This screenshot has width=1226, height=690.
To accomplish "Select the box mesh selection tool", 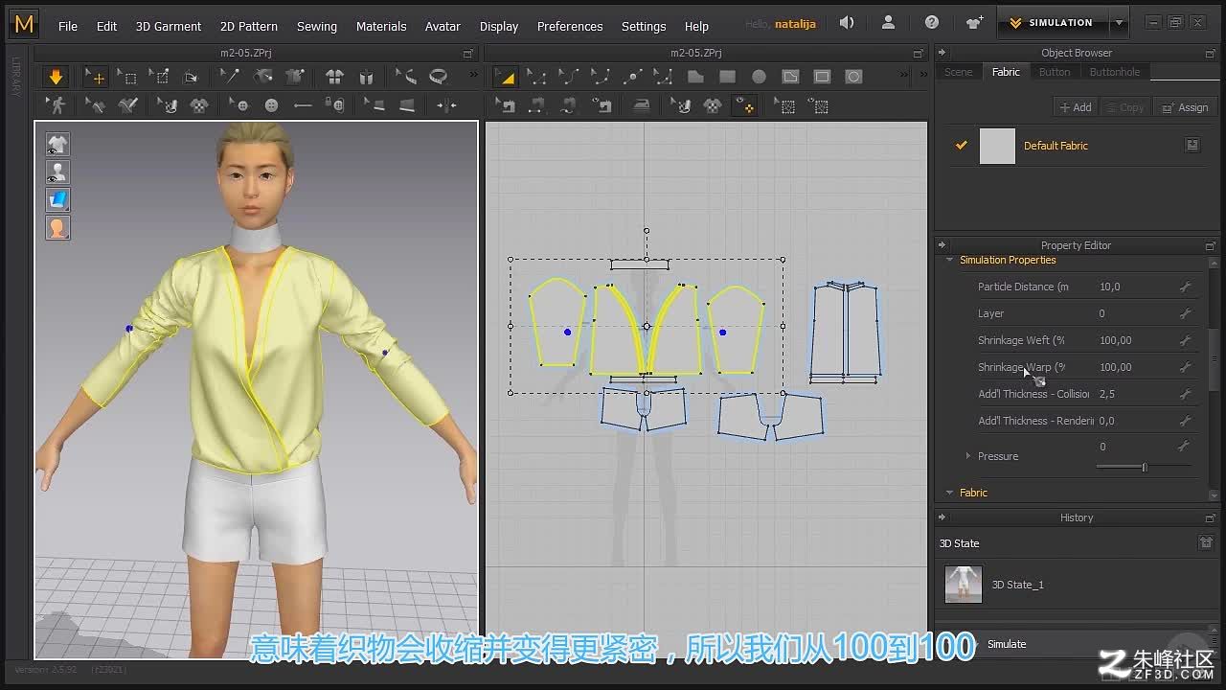I will click(x=127, y=77).
